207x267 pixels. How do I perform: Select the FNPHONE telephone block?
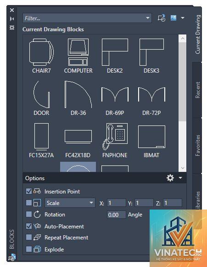[115, 136]
